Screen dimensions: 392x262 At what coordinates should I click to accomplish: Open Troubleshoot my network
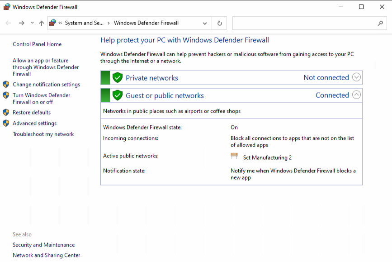[x=43, y=134]
